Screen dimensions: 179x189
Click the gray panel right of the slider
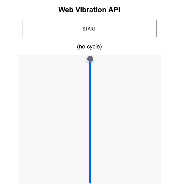(x=125, y=120)
